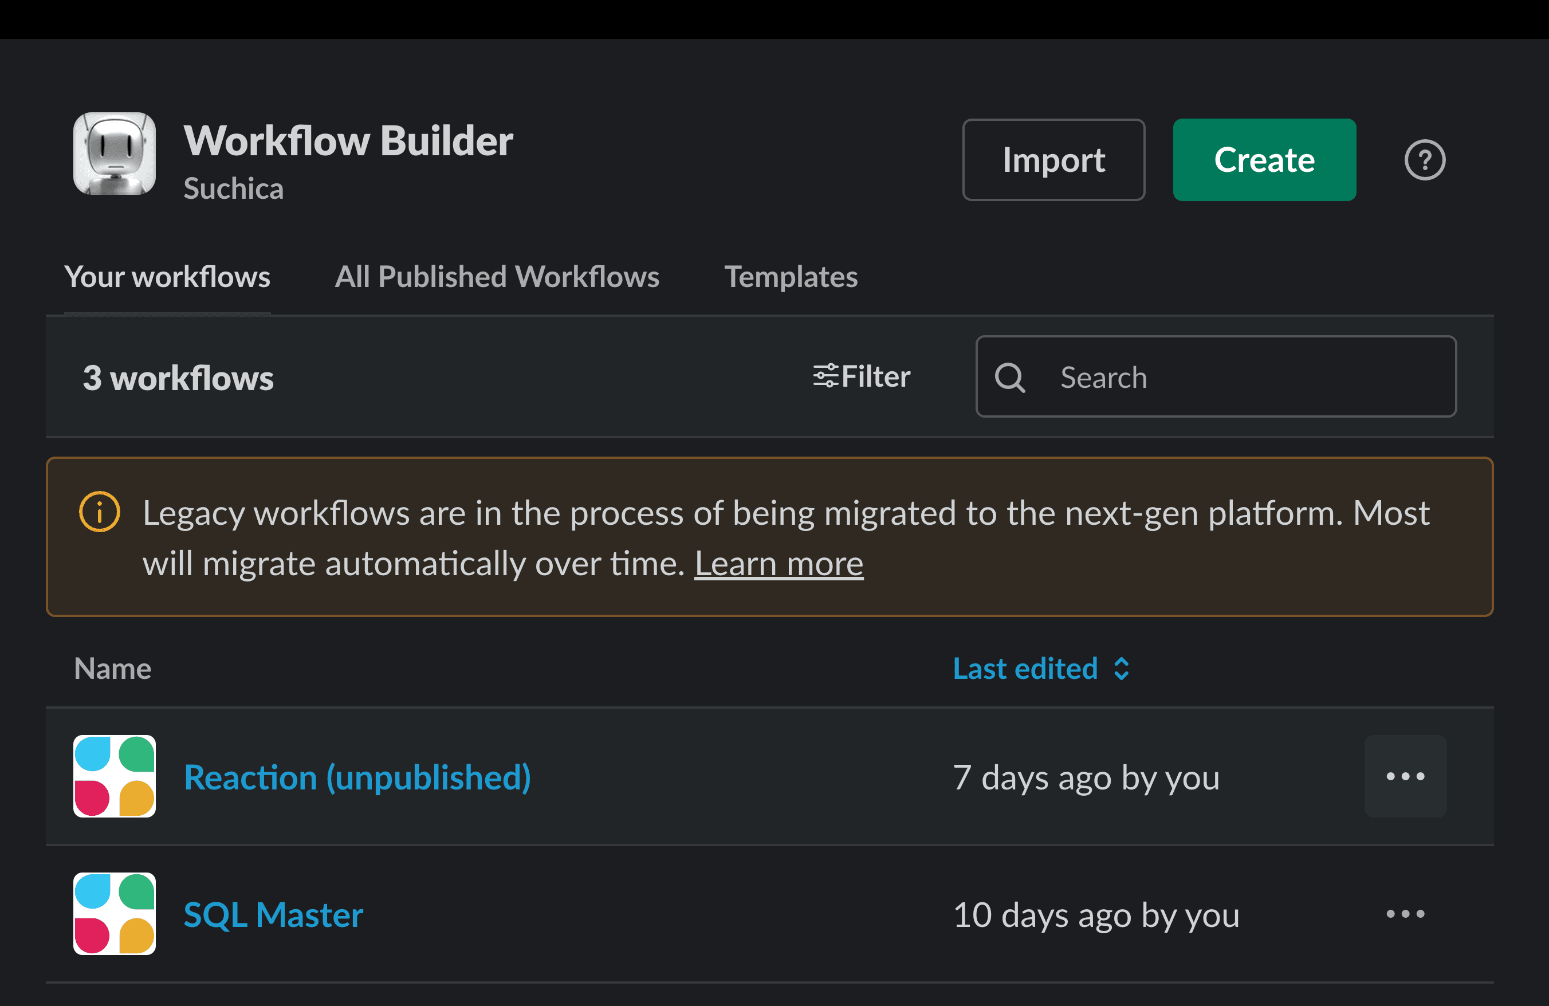
Task: Click the Reaction workflow colored icon
Action: (x=114, y=776)
